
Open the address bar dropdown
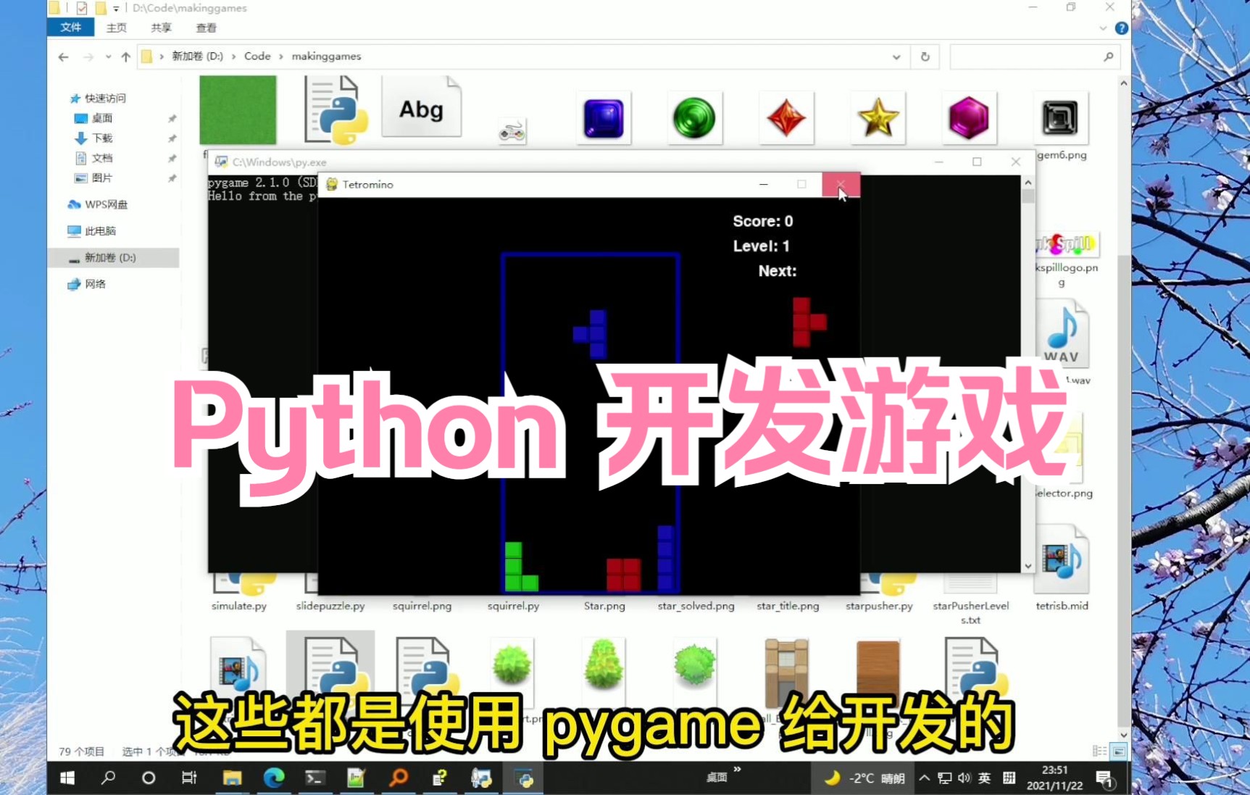pos(896,56)
